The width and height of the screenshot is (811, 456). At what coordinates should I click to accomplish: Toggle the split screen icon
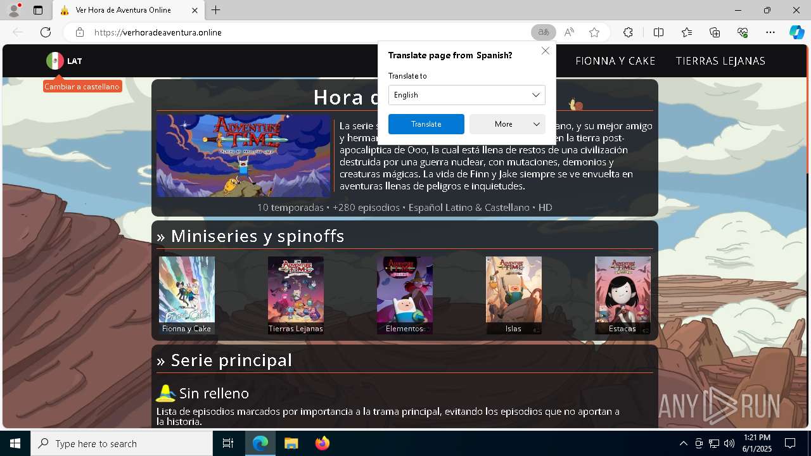pos(658,32)
